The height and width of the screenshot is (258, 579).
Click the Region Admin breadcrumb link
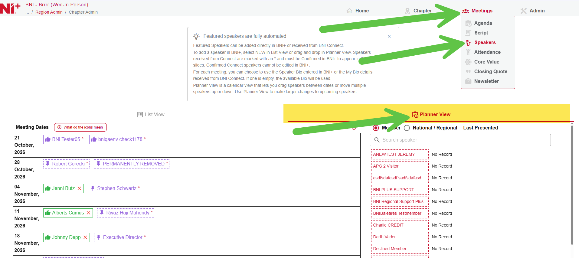49,12
